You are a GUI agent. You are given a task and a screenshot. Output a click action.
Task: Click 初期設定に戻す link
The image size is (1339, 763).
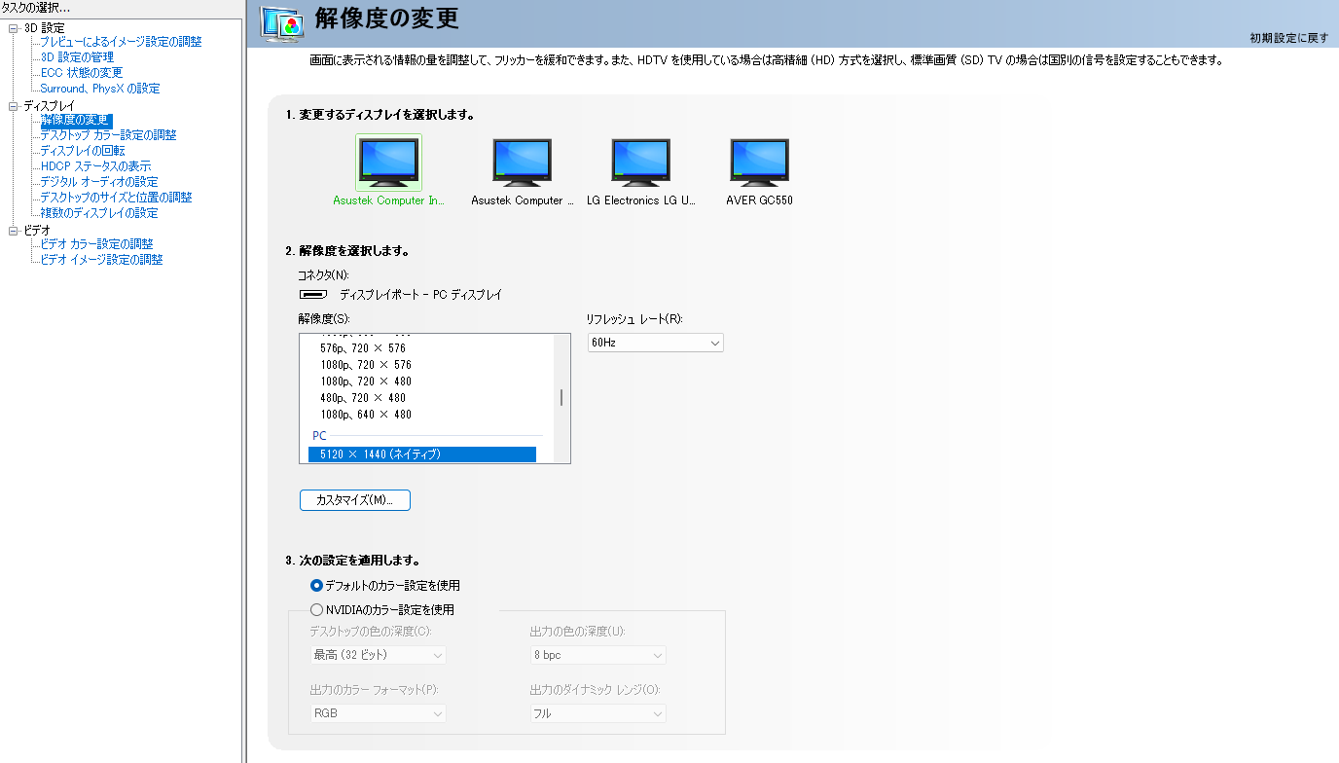pyautogui.click(x=1288, y=38)
